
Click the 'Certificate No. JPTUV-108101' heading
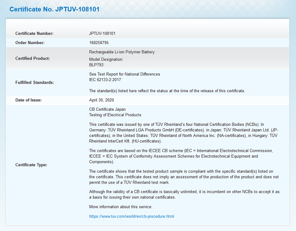(x=54, y=9)
